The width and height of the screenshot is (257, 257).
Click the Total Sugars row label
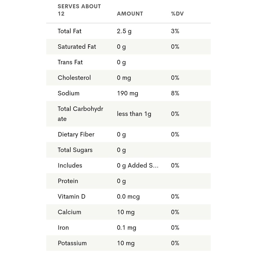tap(75, 150)
